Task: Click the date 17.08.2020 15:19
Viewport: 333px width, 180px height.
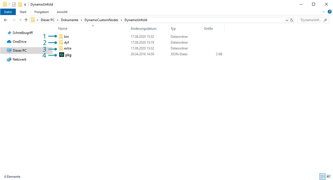Action: pos(142,42)
